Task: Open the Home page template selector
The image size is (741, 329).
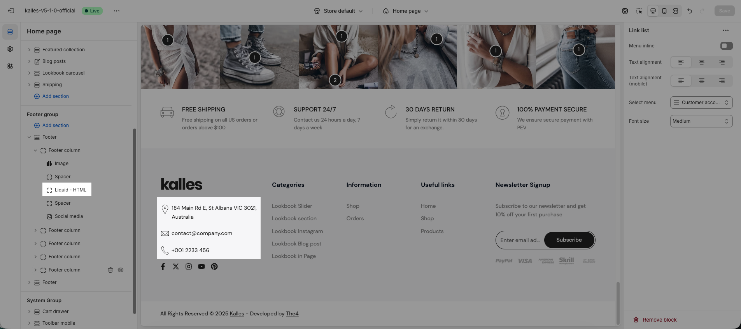Action: point(406,11)
